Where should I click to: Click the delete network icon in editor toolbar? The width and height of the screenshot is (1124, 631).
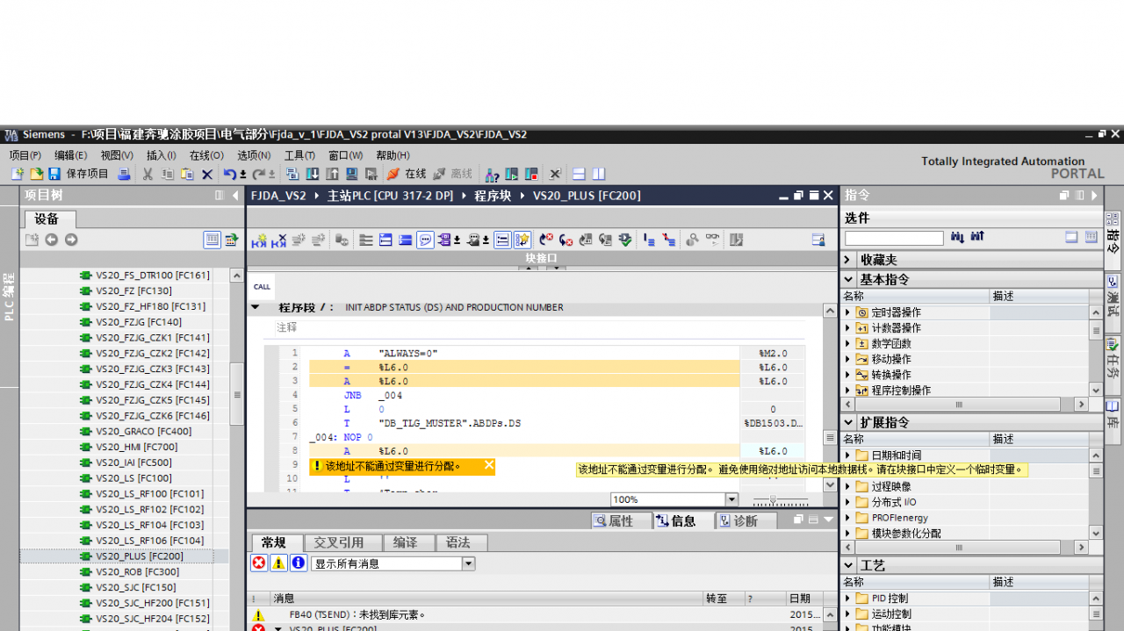tap(279, 240)
